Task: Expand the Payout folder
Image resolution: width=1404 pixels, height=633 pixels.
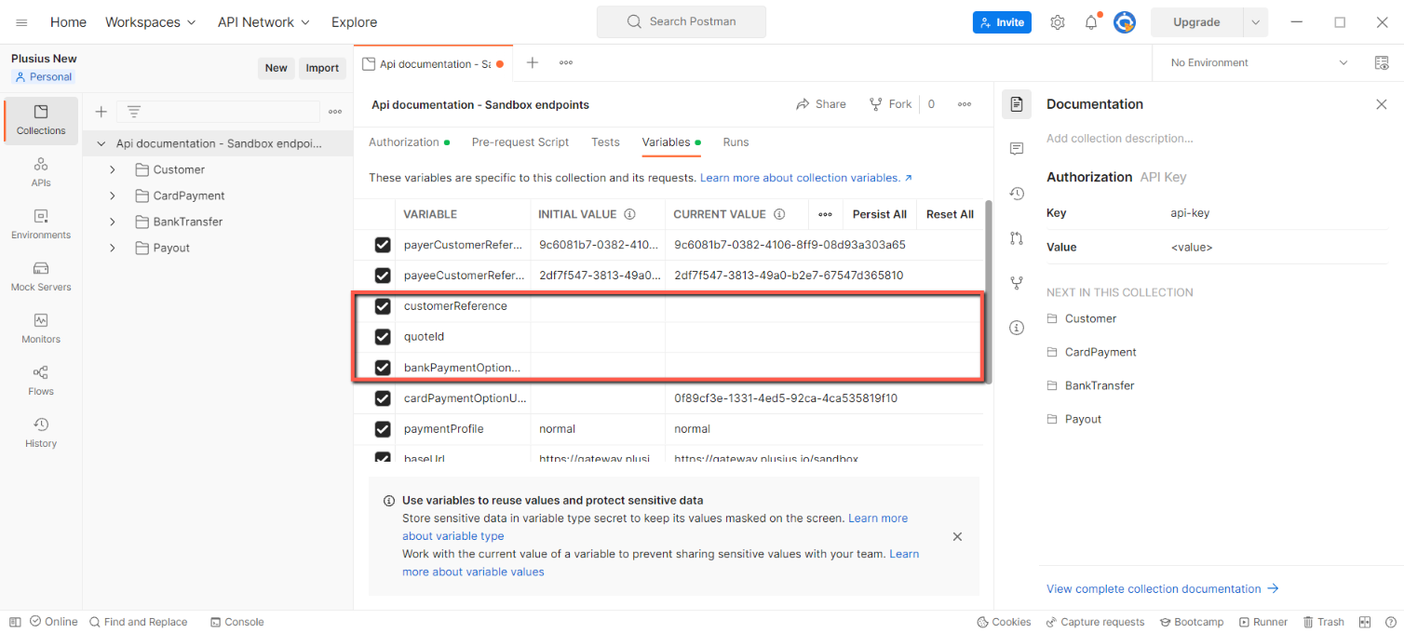Action: [x=113, y=248]
